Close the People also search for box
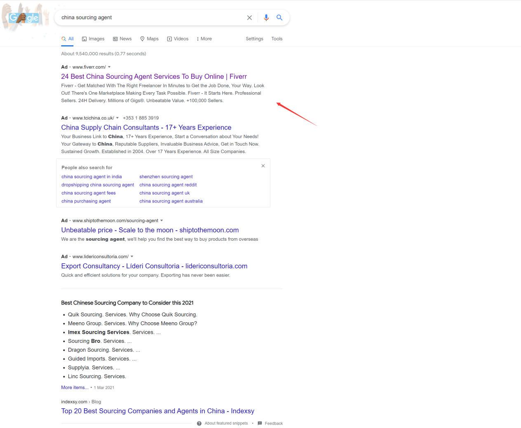The width and height of the screenshot is (521, 428). pos(263,166)
